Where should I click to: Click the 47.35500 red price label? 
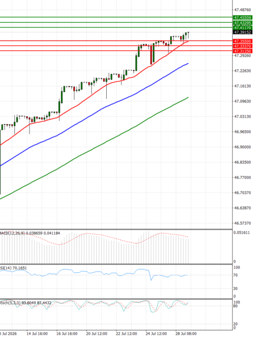pyautogui.click(x=242, y=41)
